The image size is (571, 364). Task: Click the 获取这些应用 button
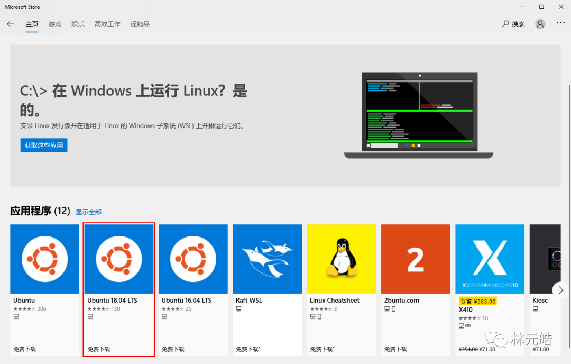[44, 145]
